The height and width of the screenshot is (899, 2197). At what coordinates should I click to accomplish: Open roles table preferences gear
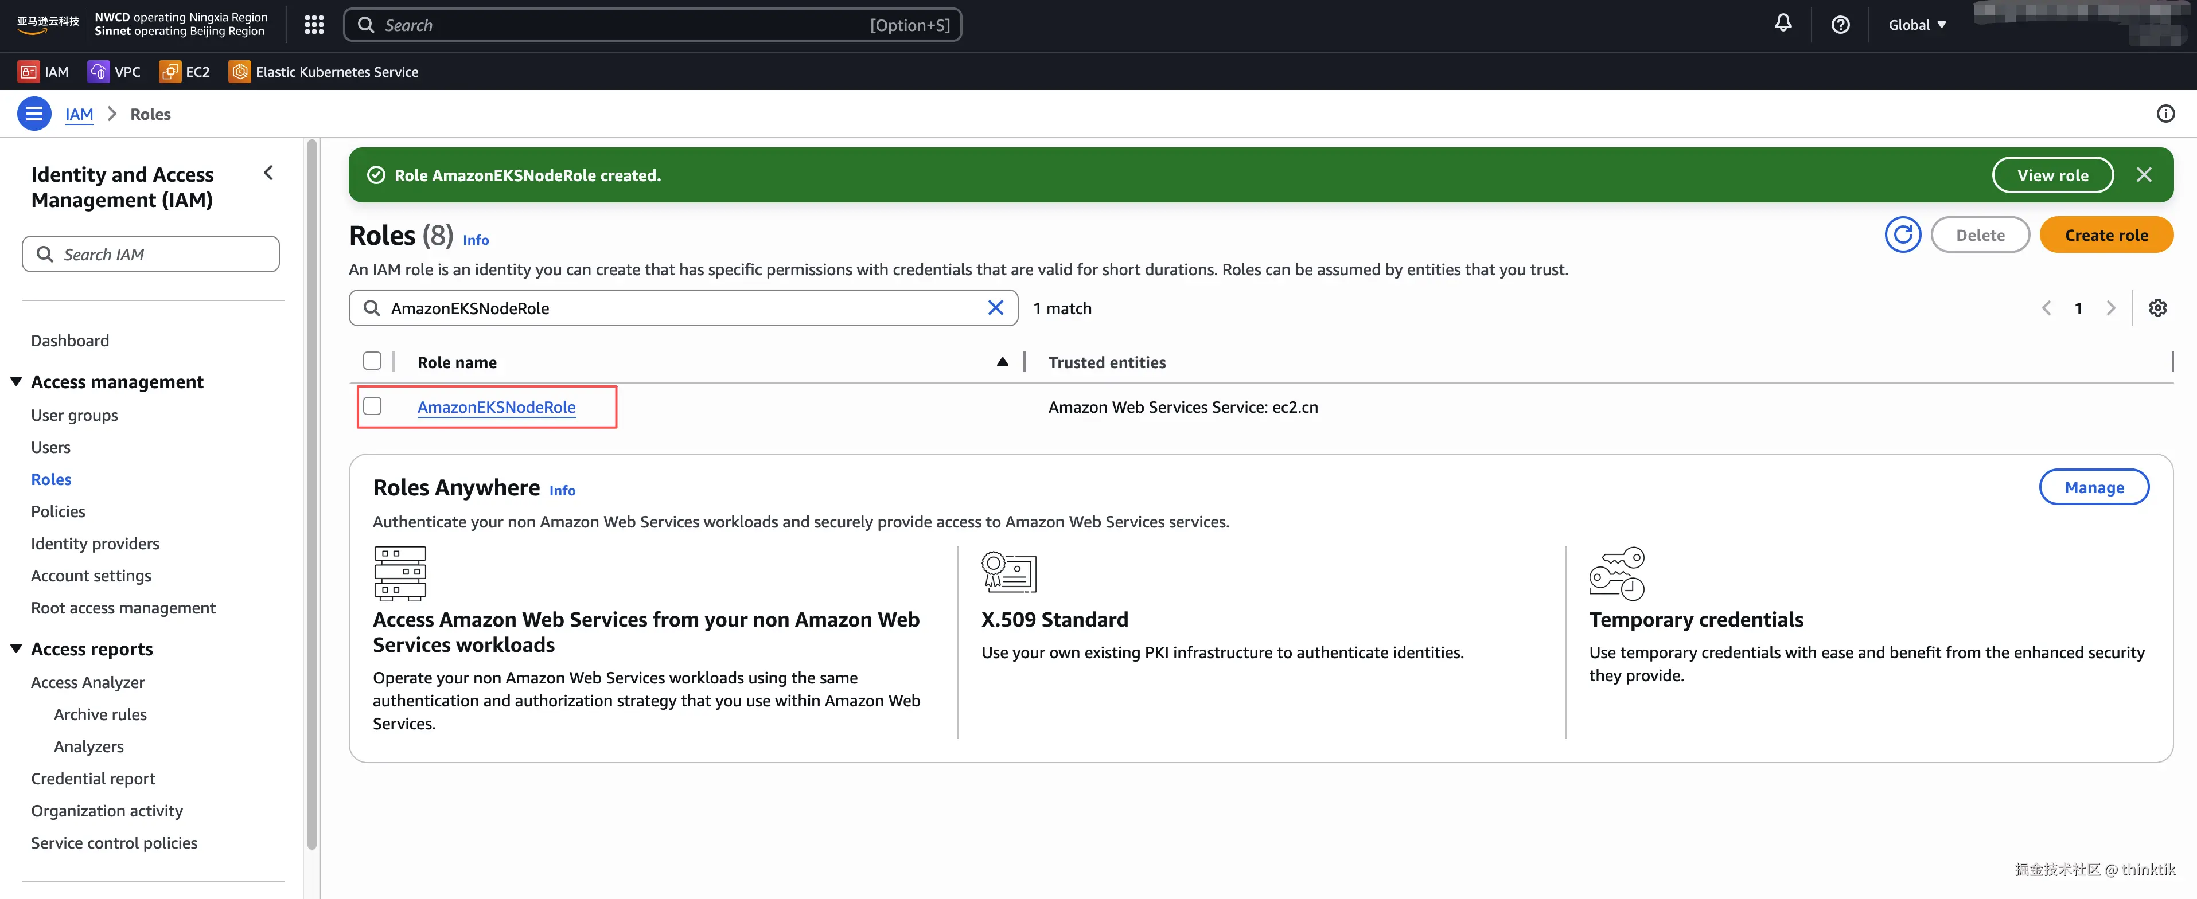pos(2157,308)
